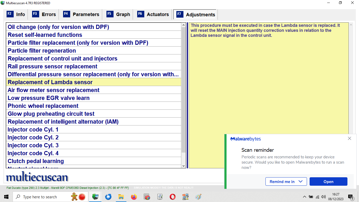The height and width of the screenshot is (202, 359).
Task: Open the Wi-Fi network tray icon
Action: click(317, 197)
